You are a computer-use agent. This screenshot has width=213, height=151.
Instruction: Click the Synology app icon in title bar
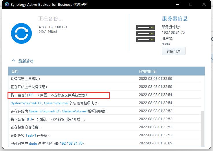(7, 4)
